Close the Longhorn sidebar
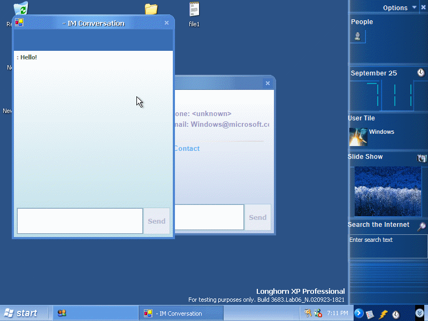 [423, 7]
